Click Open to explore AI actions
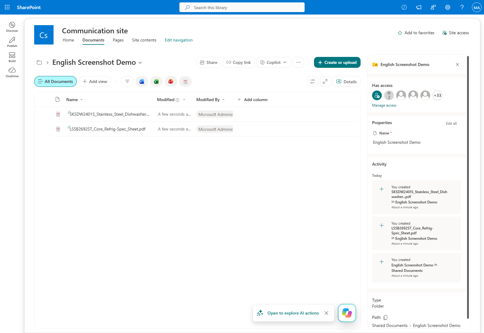Image resolution: width=484 pixels, height=333 pixels. (293, 313)
